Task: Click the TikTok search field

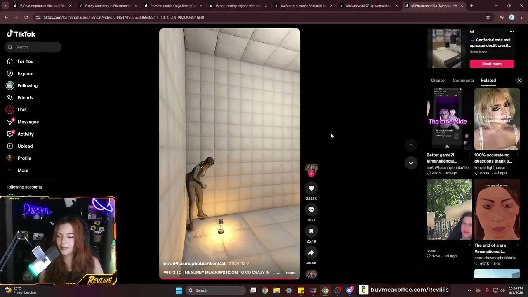Action: (x=33, y=47)
